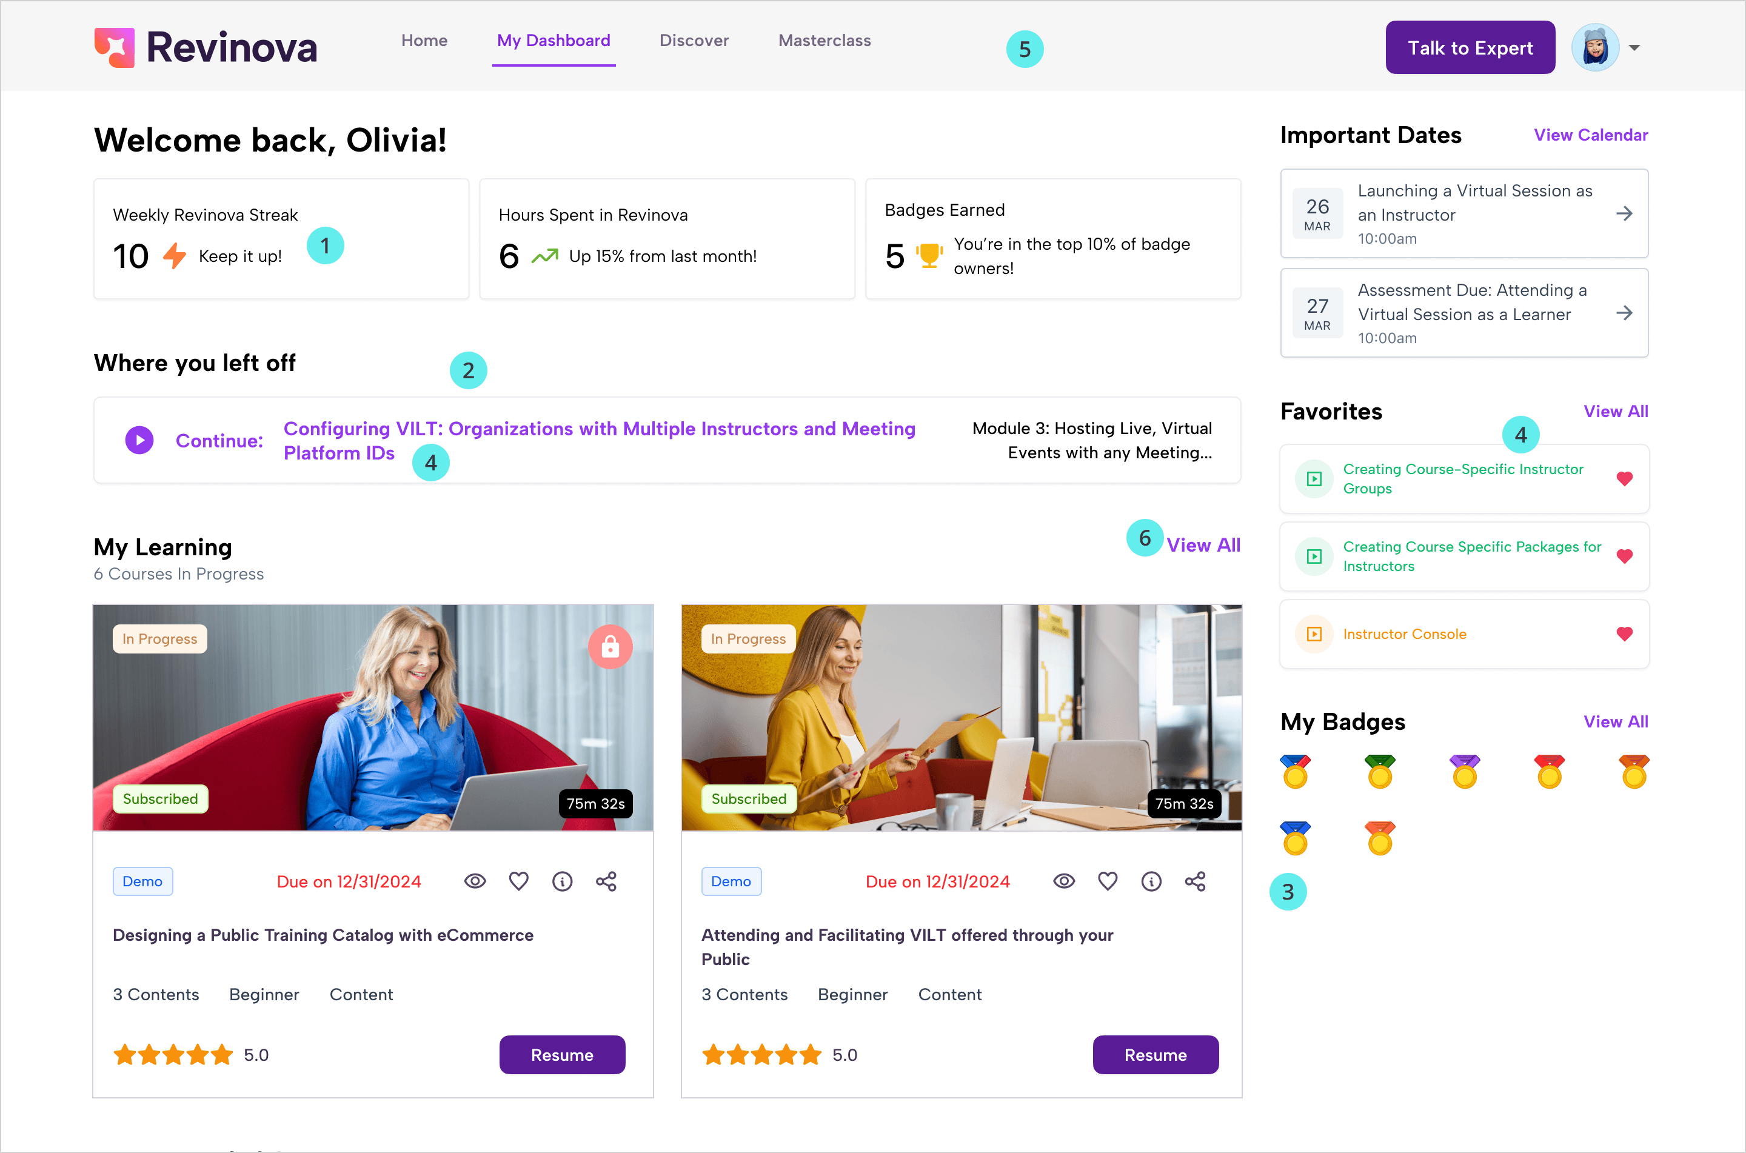Viewport: 1746px width, 1153px height.
Task: Click the first blue medal badge
Action: (1294, 771)
